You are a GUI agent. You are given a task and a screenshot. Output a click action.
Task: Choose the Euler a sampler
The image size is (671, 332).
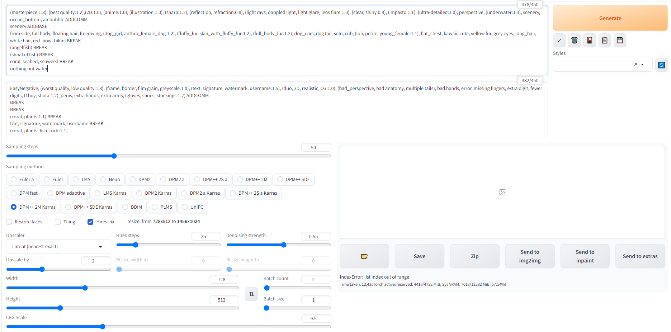click(22, 179)
